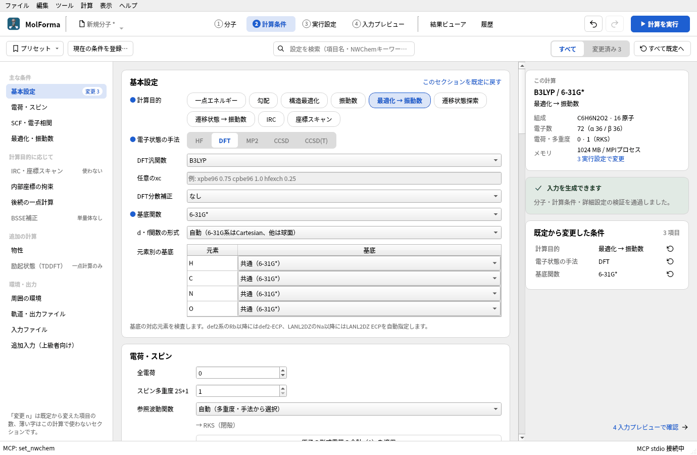This screenshot has width=697, height=455.
Task: Open the ヘルプ menu
Action: coord(128,6)
